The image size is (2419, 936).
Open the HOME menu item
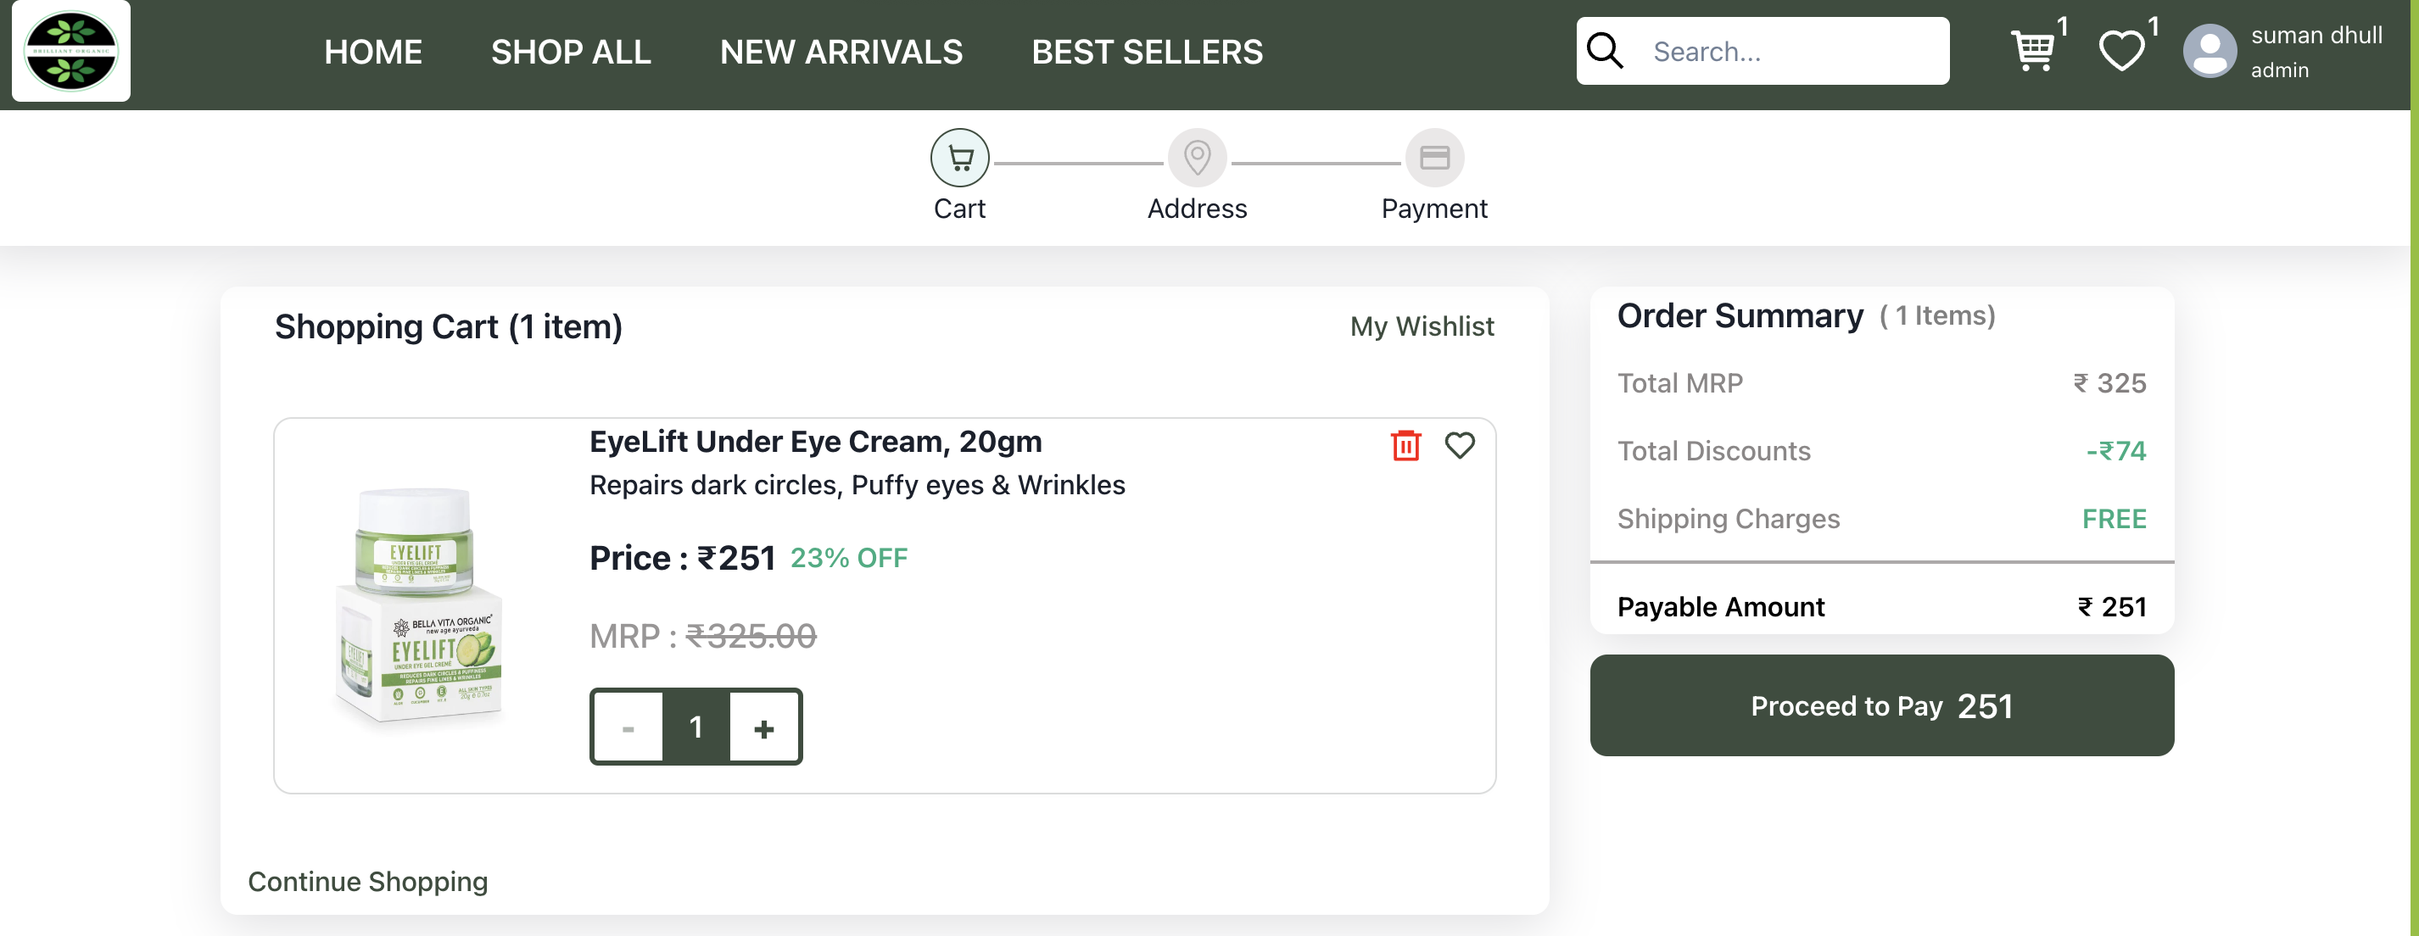pos(373,52)
